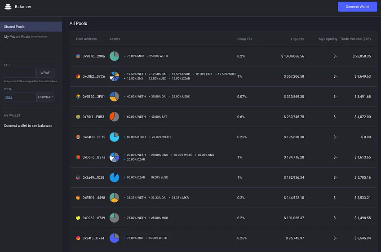The height and width of the screenshot is (252, 381).
Task: Click the Max link in WETH field
Action: 9,97
